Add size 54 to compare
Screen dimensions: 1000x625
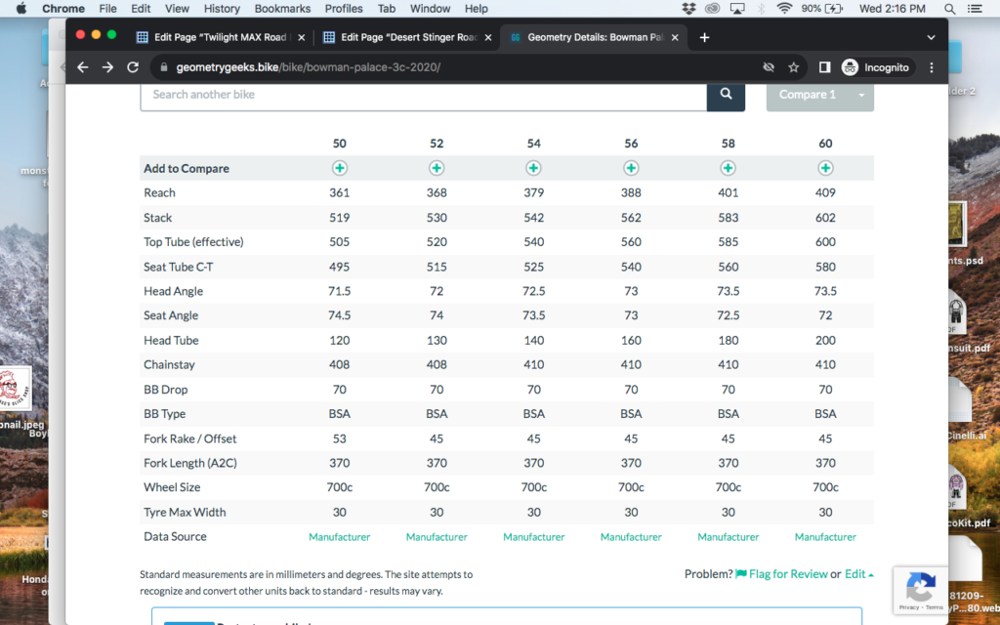coord(534,168)
